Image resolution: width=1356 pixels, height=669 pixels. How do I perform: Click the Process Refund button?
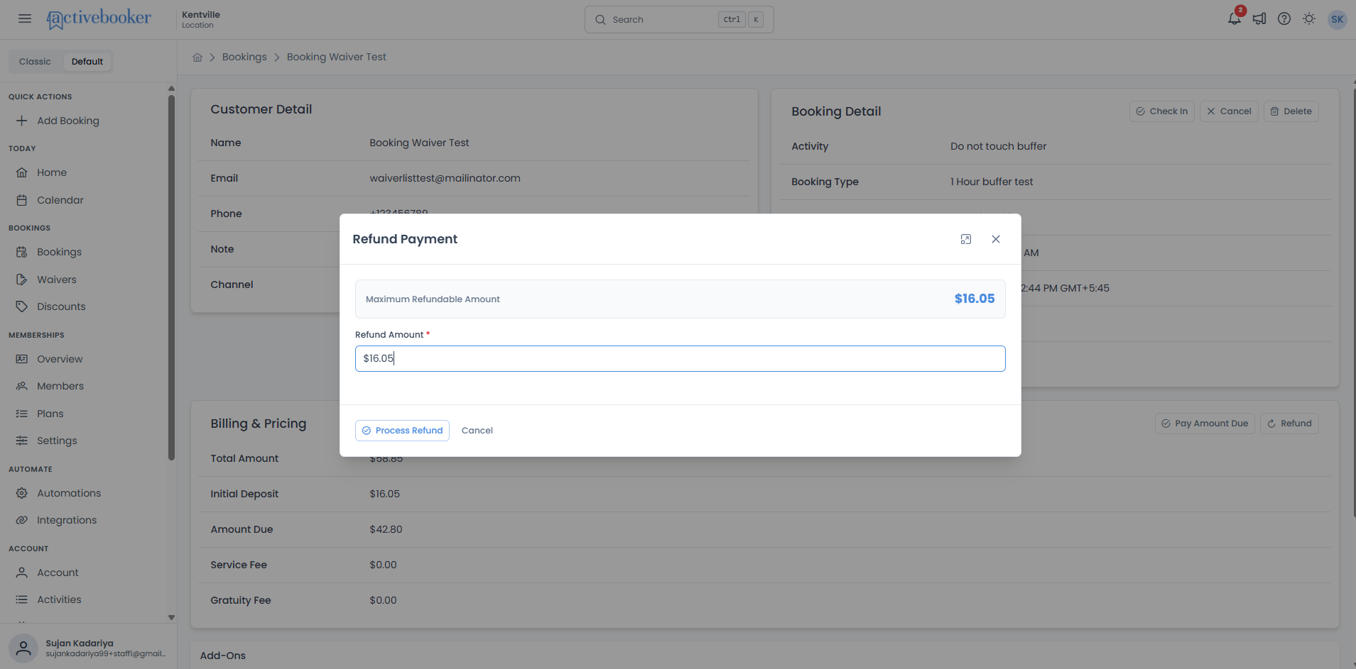tap(402, 431)
